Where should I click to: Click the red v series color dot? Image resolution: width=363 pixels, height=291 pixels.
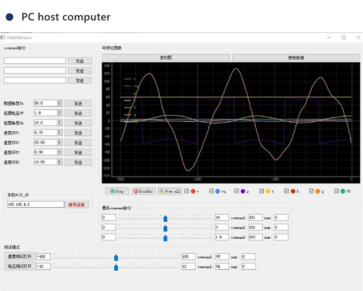pyautogui.click(x=193, y=191)
